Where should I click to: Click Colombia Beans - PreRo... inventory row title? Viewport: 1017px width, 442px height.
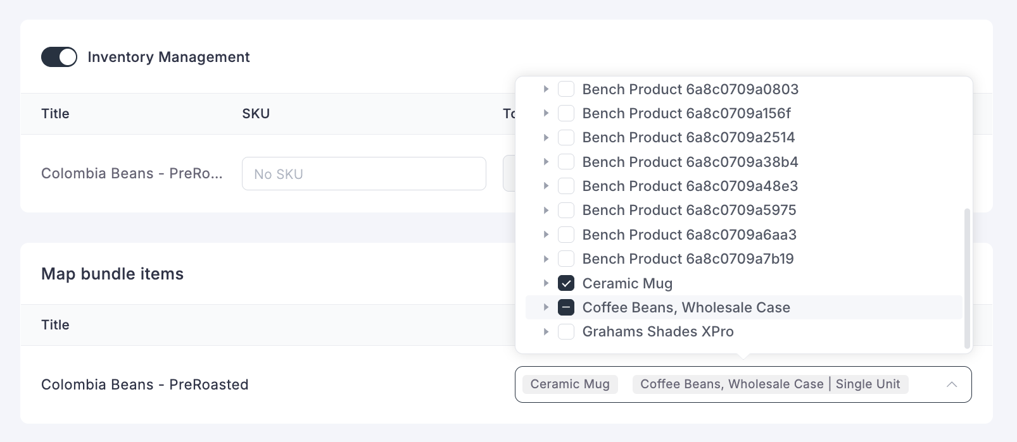pos(132,173)
